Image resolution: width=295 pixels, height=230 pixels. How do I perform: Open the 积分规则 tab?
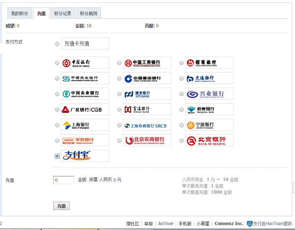click(89, 13)
